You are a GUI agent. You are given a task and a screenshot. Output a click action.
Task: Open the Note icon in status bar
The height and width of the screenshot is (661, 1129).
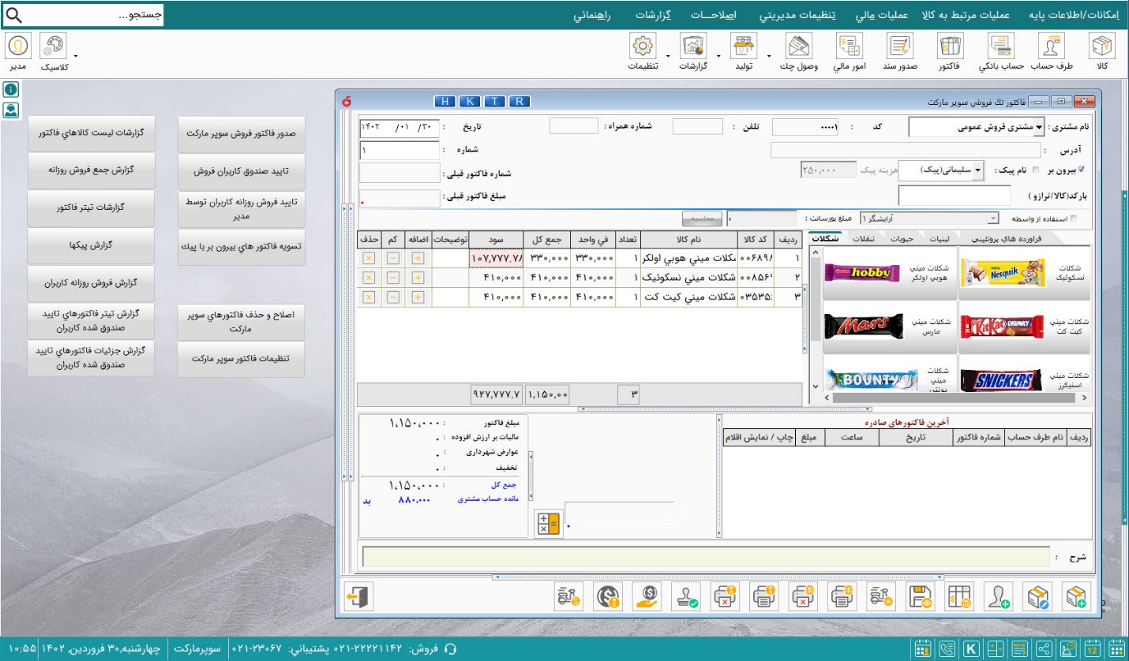click(x=1019, y=649)
